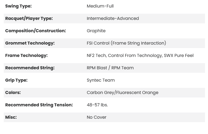208x134 pixels.
Task: Select the Syntec Team grip value
Action: (101, 80)
